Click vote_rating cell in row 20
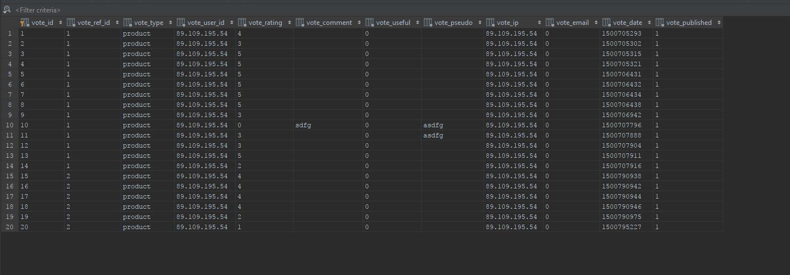The width and height of the screenshot is (790, 275). point(264,227)
